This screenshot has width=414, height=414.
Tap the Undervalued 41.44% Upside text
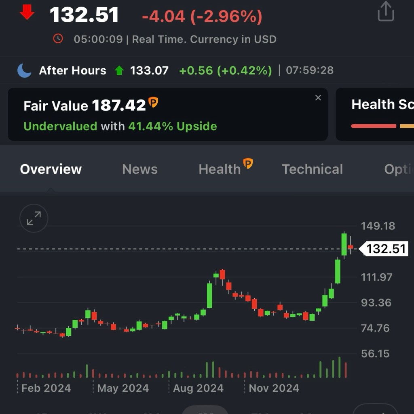pos(120,126)
